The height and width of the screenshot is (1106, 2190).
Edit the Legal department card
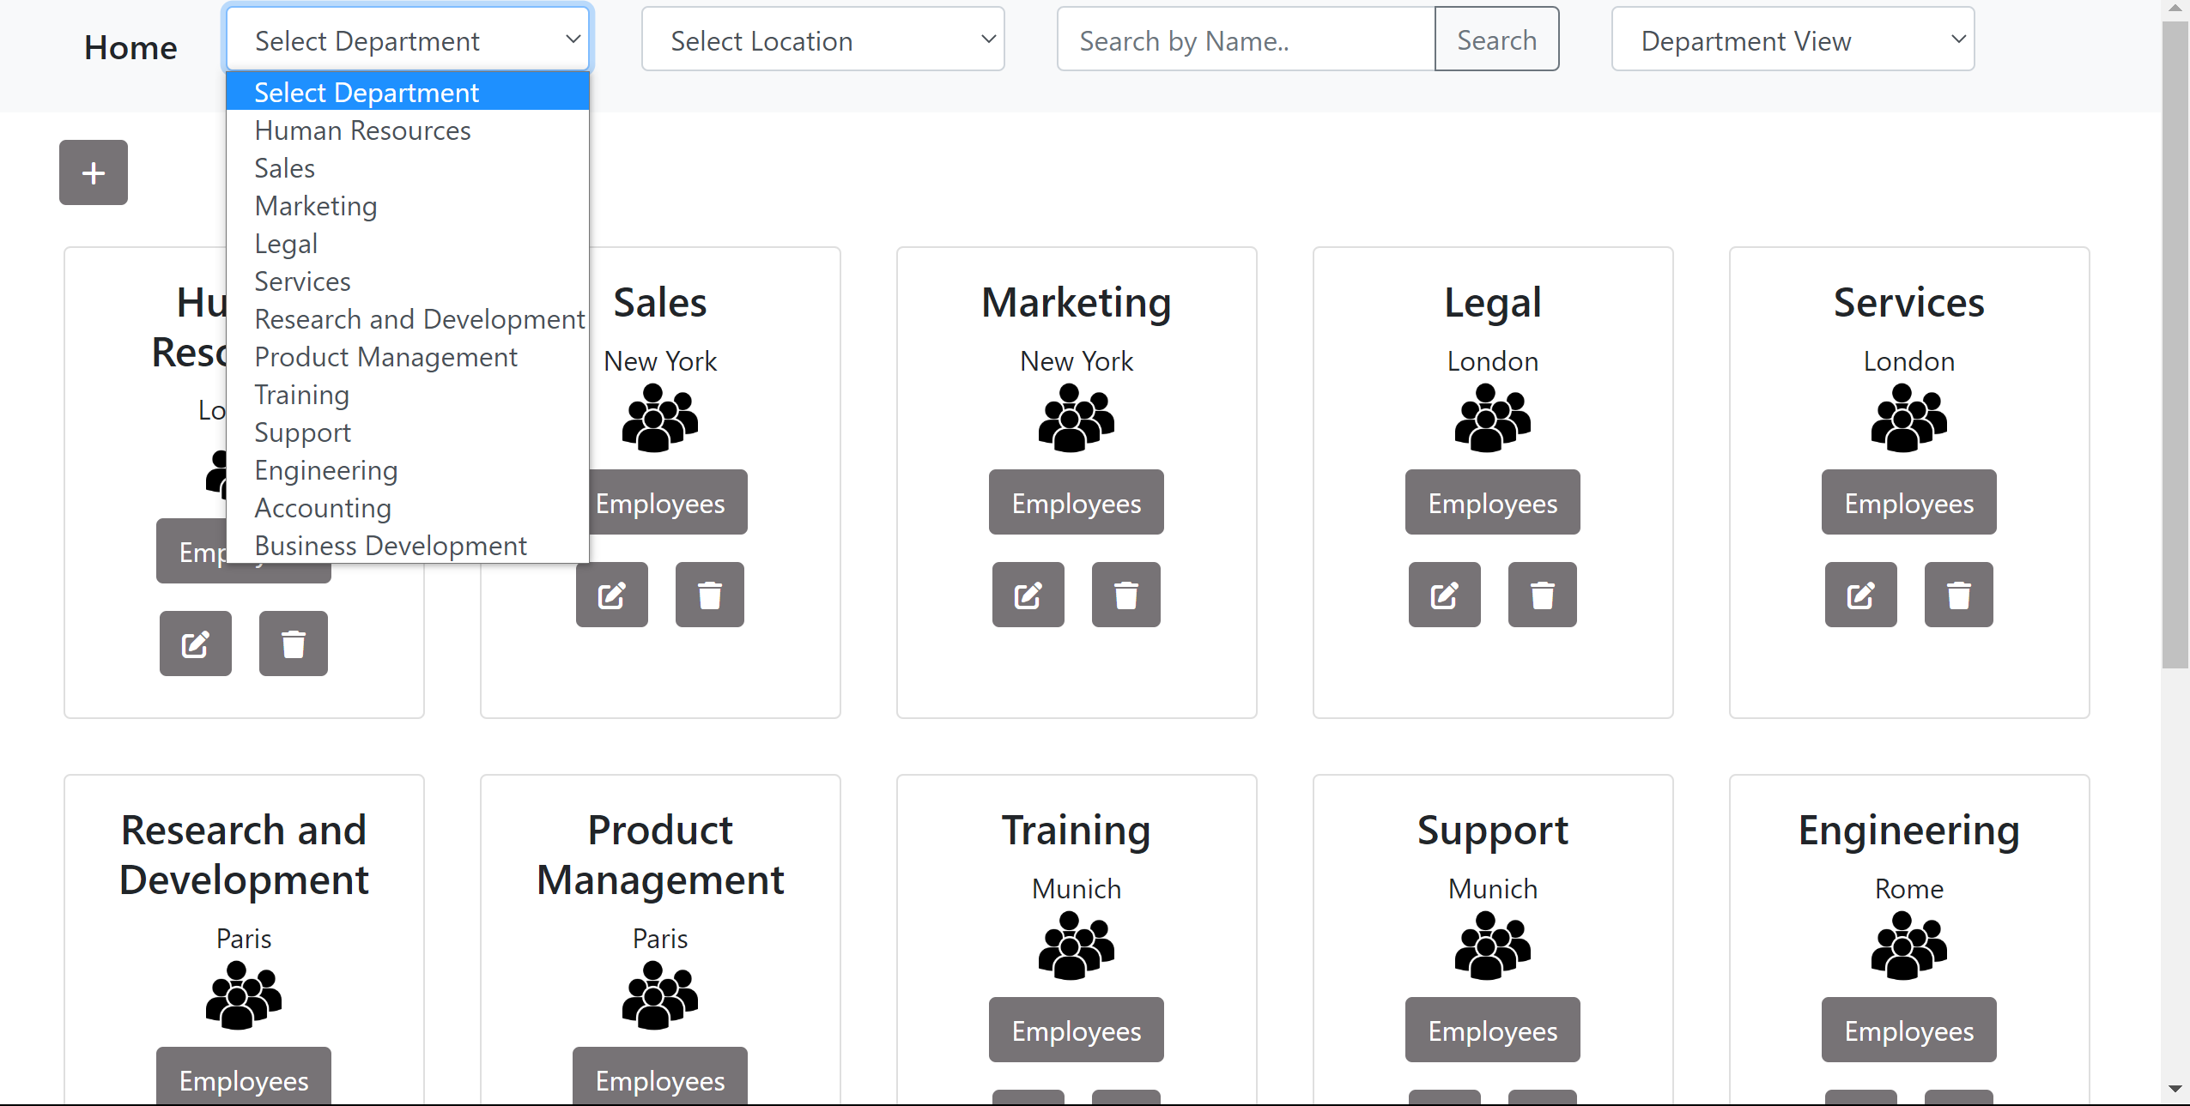(x=1444, y=595)
